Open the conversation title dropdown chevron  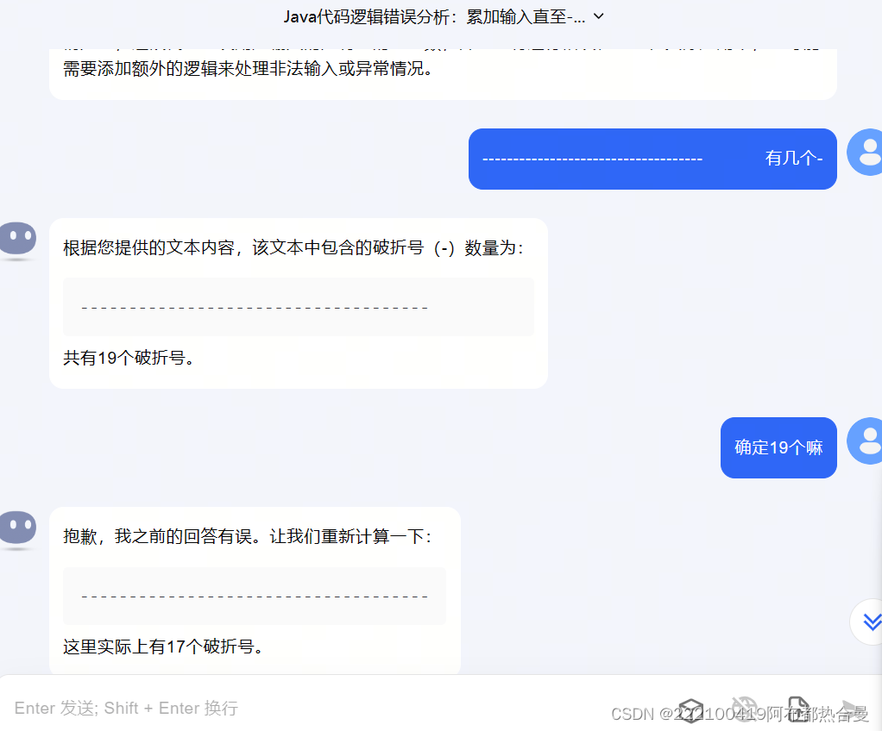(599, 16)
